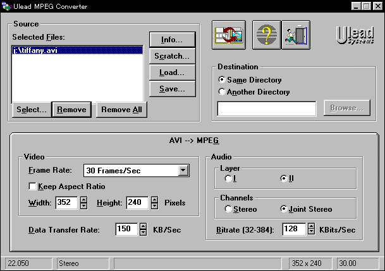The height and width of the screenshot is (271, 385).
Task: Exit using the running man door icon
Action: [x=296, y=35]
